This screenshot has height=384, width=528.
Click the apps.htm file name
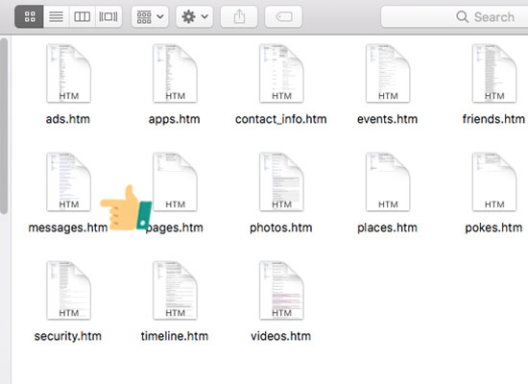175,120
